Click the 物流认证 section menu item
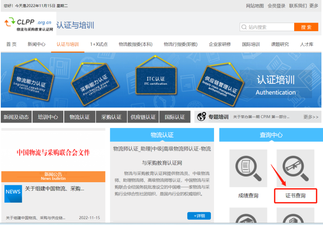Viewport: 323px width, 225px height. (79, 116)
